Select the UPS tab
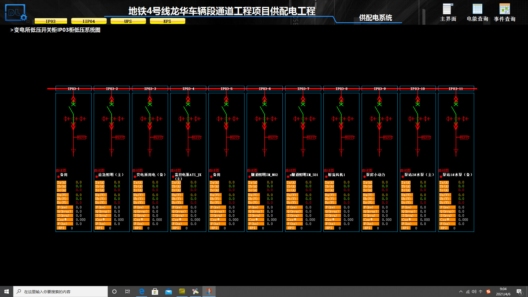The height and width of the screenshot is (297, 528). (x=128, y=21)
